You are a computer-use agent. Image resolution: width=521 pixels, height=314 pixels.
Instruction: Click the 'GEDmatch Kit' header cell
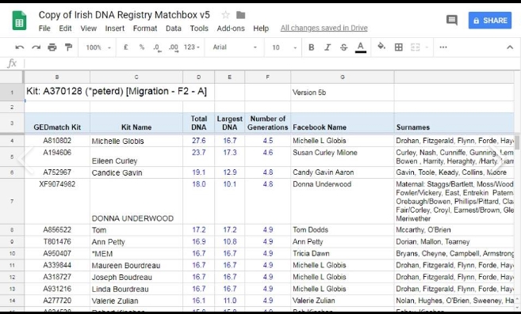57,123
